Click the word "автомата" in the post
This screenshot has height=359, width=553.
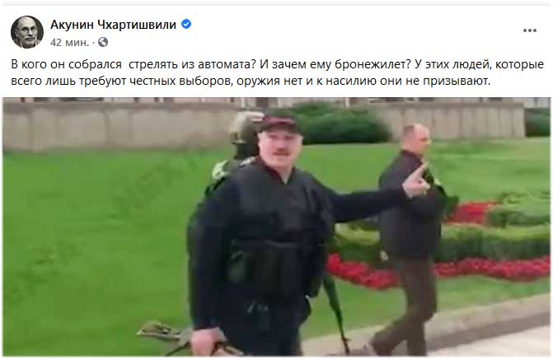pyautogui.click(x=227, y=64)
